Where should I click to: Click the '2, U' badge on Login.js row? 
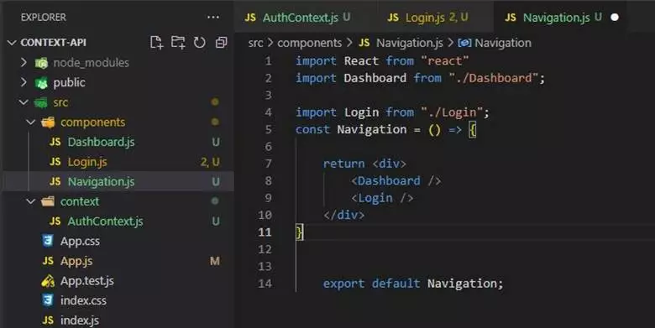[x=210, y=162]
